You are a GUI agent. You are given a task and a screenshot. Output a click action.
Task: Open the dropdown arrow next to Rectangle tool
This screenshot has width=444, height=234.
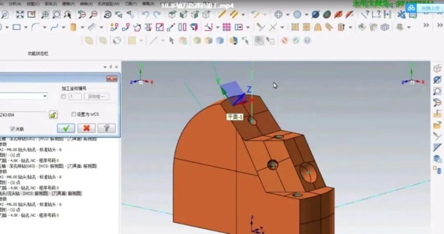(x=26, y=27)
